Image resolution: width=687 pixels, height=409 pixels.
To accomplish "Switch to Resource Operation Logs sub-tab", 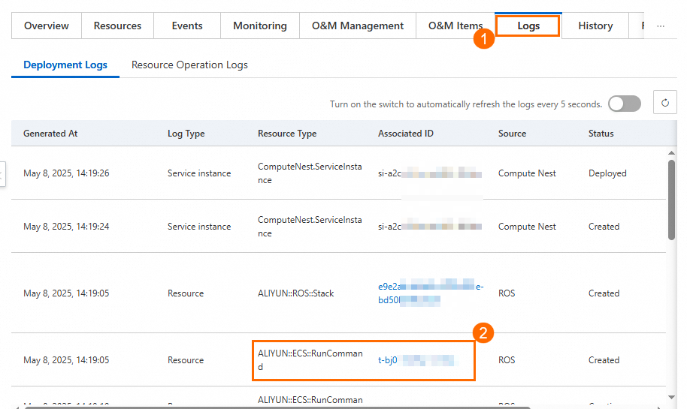I will click(189, 65).
